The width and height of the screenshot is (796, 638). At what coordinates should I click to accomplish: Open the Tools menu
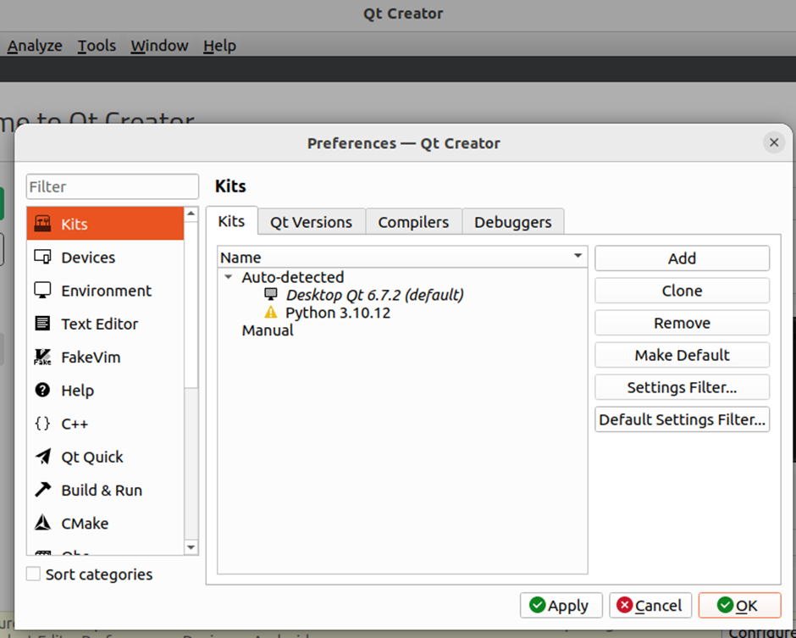click(x=97, y=46)
